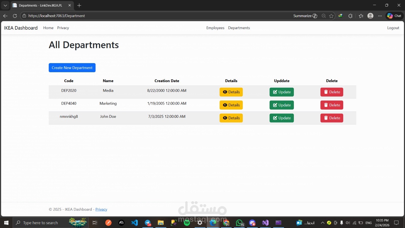Viewport: 405px width, 228px height.
Task: Show hidden system tray icons
Action: pyautogui.click(x=322, y=223)
